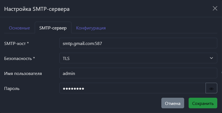Viewport: 222px width, 113px height.
Task: Click into the masked Пароль field
Action: click(x=132, y=89)
